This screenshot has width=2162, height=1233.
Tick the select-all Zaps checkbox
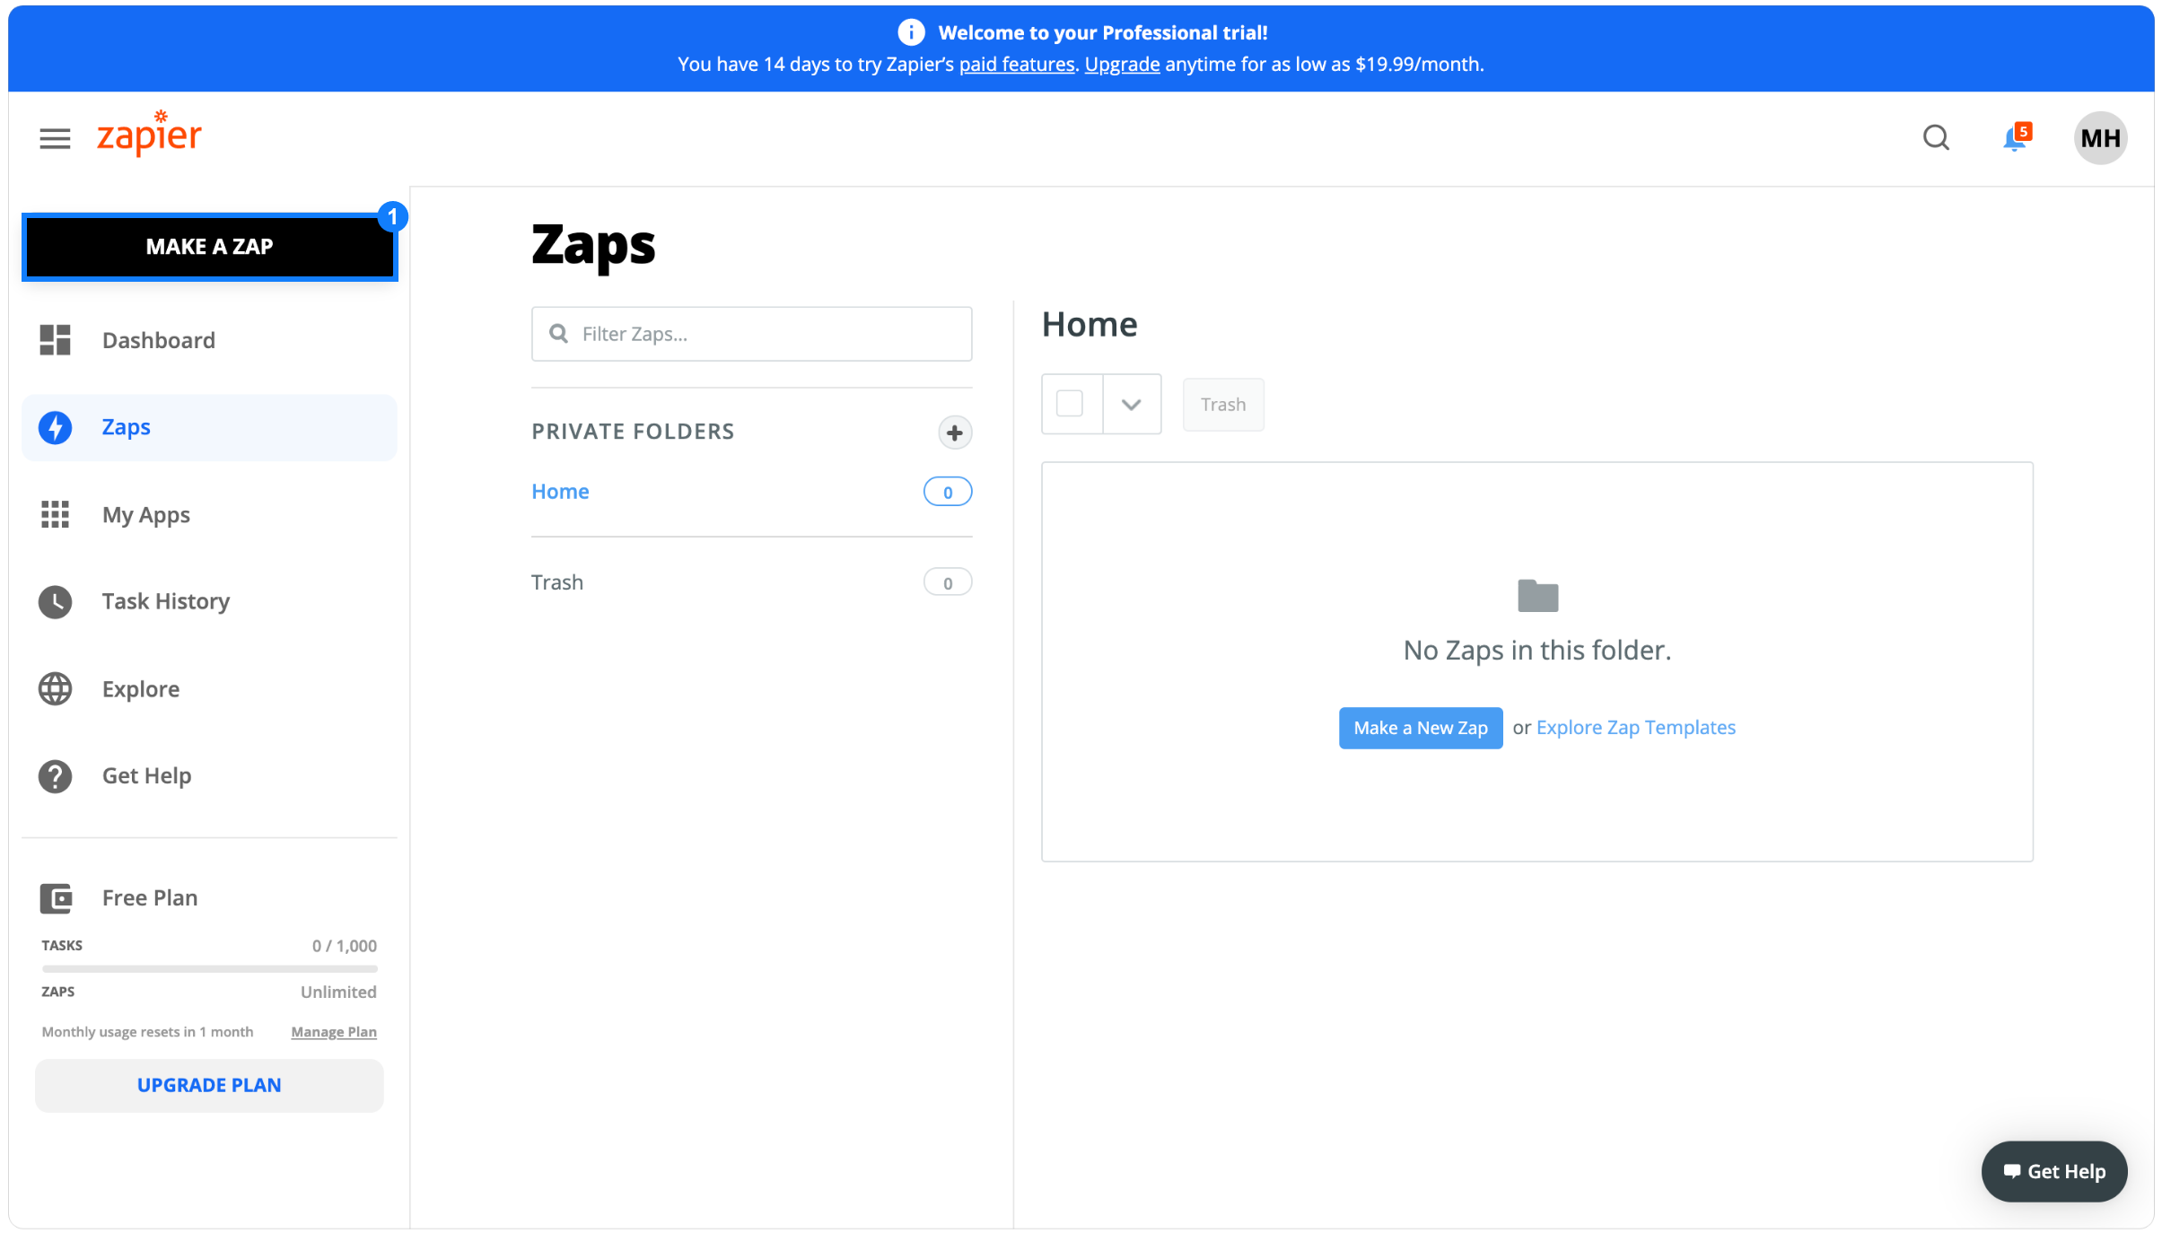click(x=1070, y=404)
